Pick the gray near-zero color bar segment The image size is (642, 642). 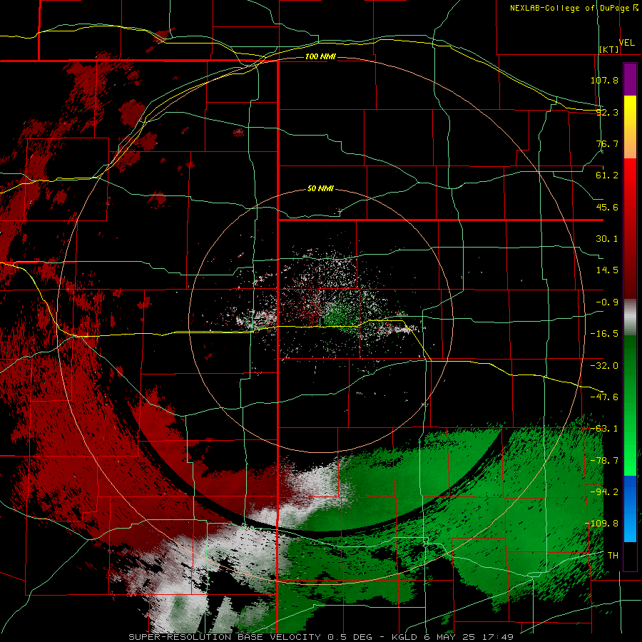click(630, 317)
